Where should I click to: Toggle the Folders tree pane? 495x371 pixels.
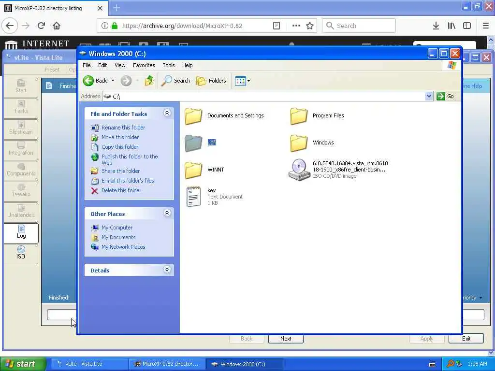pos(211,81)
